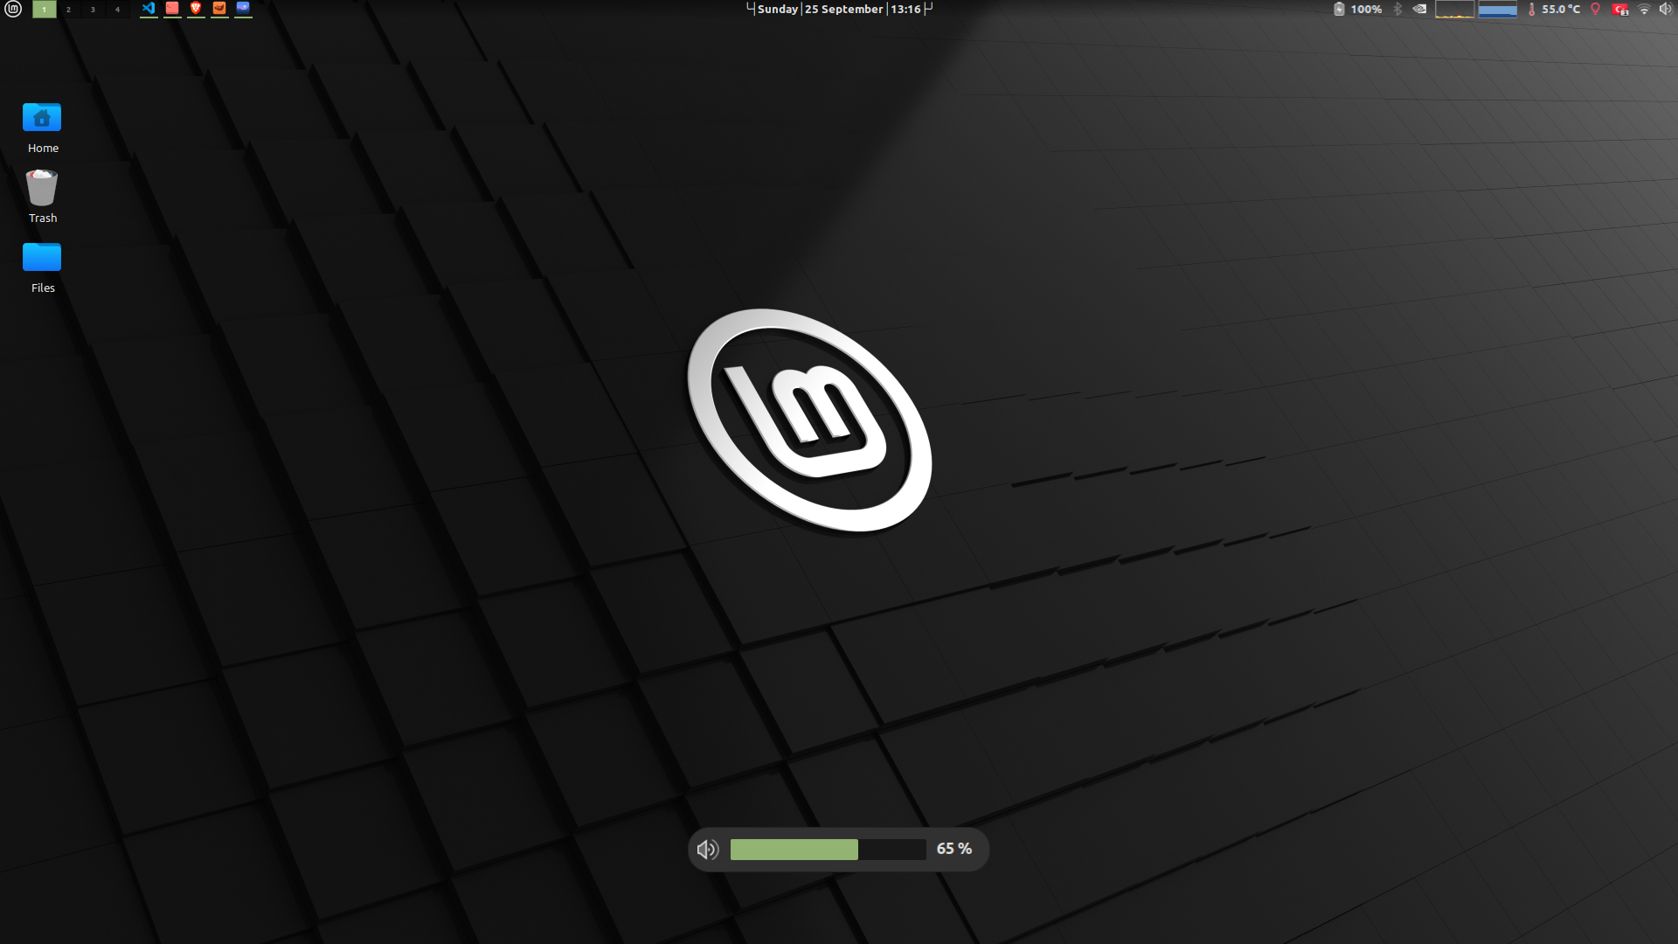Switch to workspace 4
This screenshot has width=1678, height=944.
[x=117, y=9]
